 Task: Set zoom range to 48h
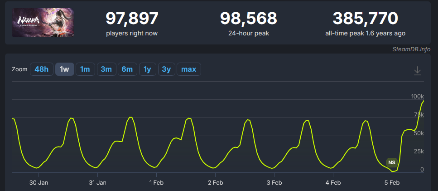[x=42, y=69]
